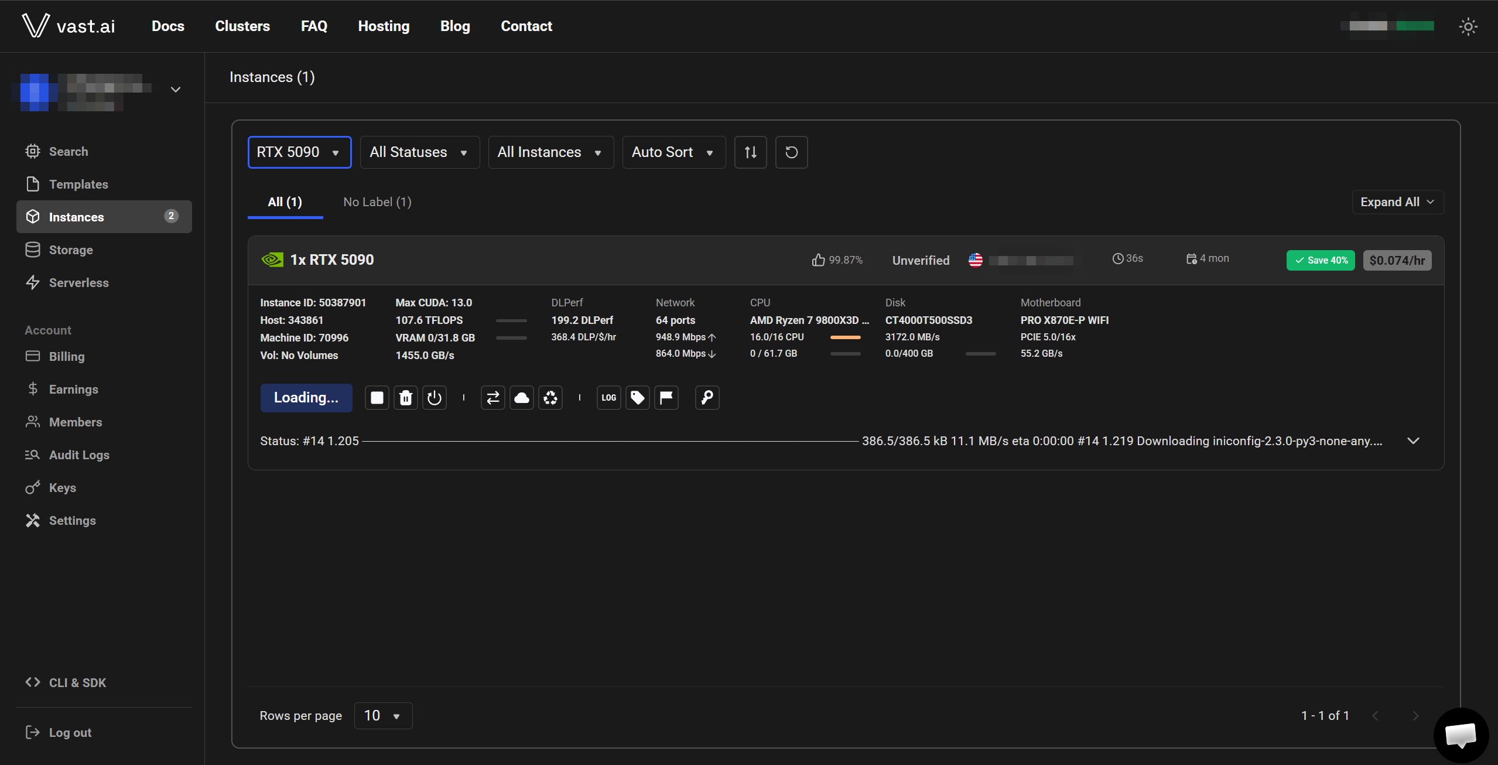Click the transfer arrows icon in instance toolbar

493,398
